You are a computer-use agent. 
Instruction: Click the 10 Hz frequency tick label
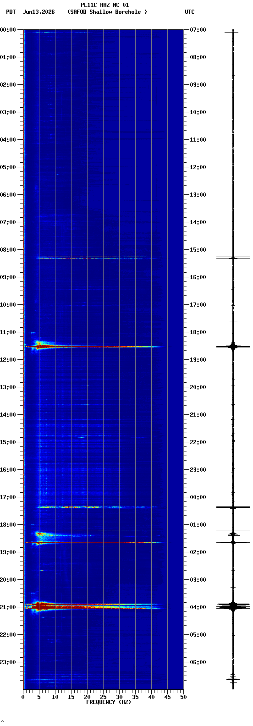click(55, 697)
